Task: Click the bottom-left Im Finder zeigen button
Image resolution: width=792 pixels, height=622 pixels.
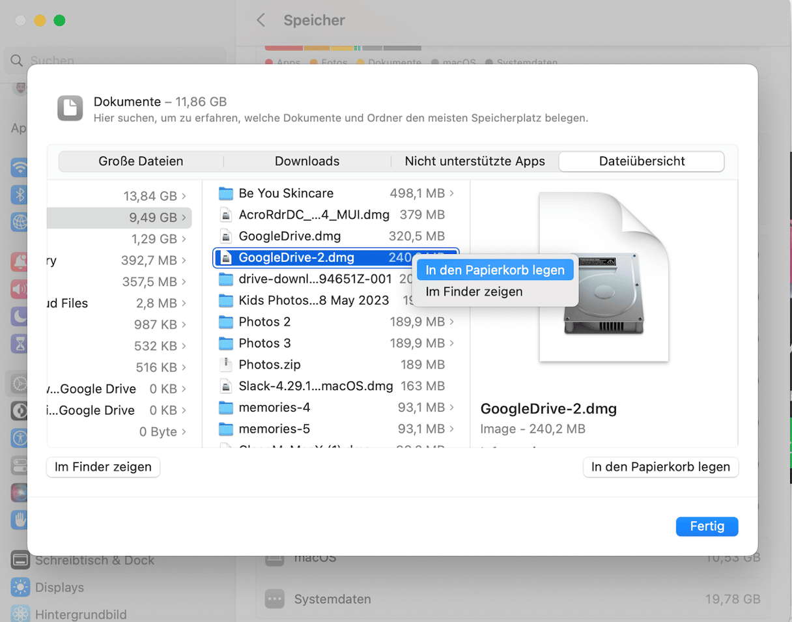Action: 103,467
